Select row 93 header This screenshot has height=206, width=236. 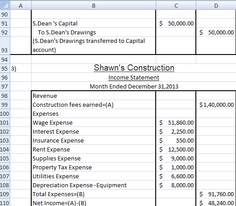pos(5,46)
